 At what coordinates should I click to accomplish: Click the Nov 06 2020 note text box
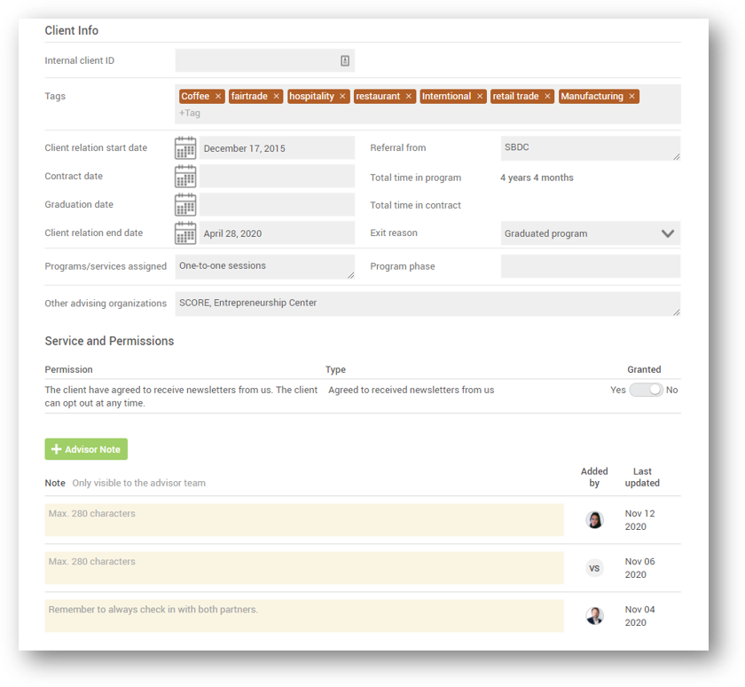pos(304,568)
